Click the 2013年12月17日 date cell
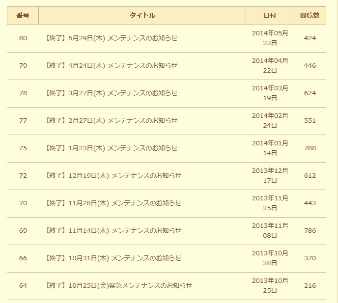 (270, 176)
